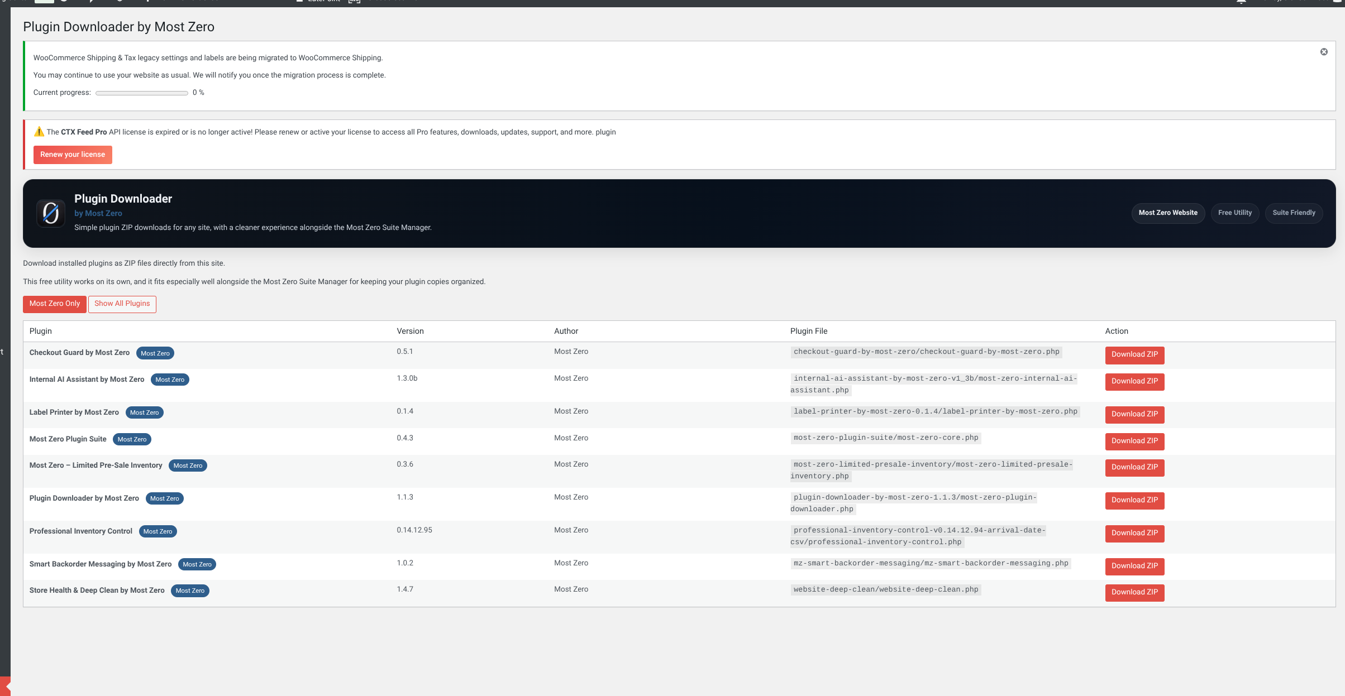Download ZIP for Label Printer by Most Zero
Viewport: 1345px width, 696px height.
click(x=1134, y=415)
